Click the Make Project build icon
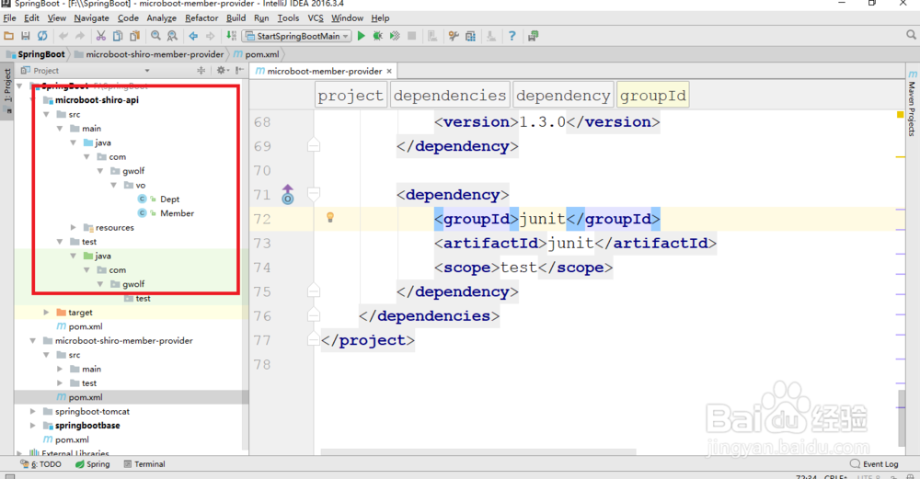 coord(231,36)
